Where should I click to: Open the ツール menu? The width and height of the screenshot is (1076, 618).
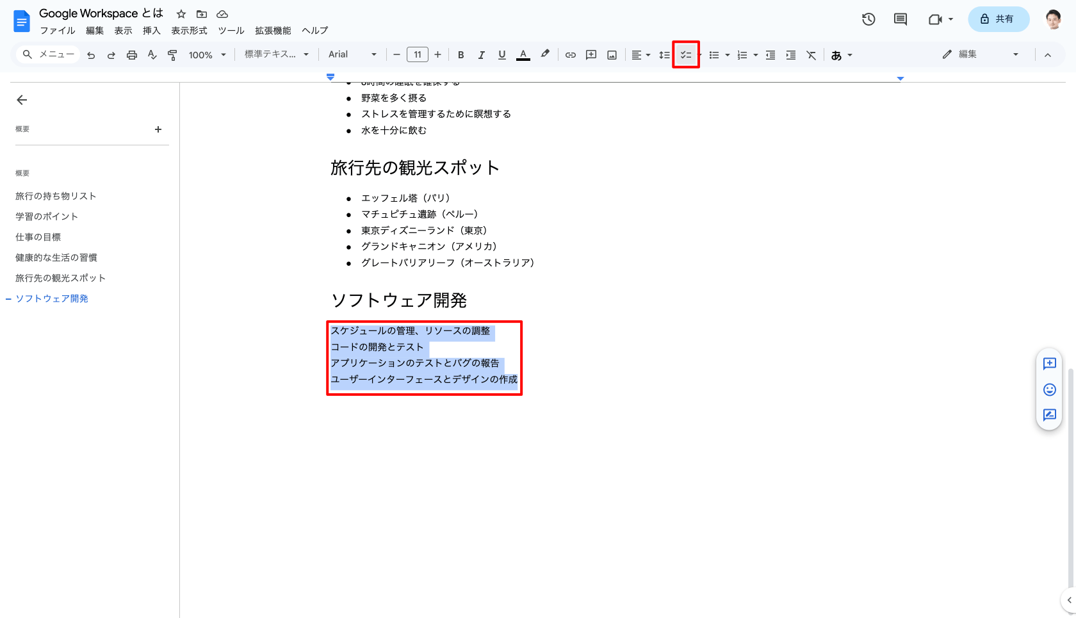pyautogui.click(x=231, y=31)
